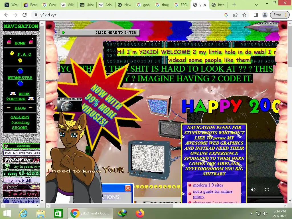The width and height of the screenshot is (292, 219).
Task: Click the main frame horizontal scrollbar
Action: coord(112,206)
